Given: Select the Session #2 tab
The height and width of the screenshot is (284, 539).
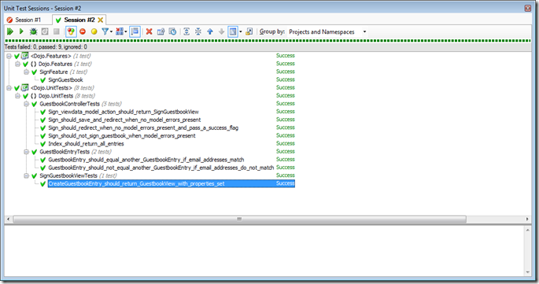Looking at the screenshot, I should click(79, 20).
